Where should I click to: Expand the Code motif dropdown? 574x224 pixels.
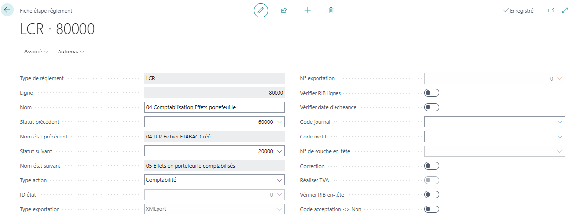(559, 137)
